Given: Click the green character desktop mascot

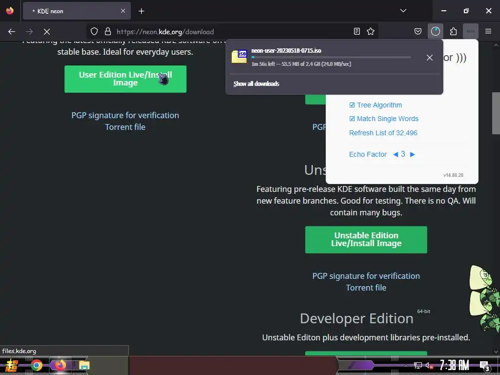Looking at the screenshot, I should (485, 300).
